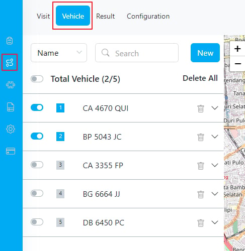This screenshot has width=245, height=251.
Task: Open the credit card billing icon
Action: click(x=11, y=151)
